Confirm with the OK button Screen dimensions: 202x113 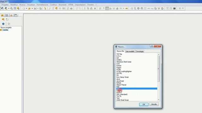[x=144, y=105]
